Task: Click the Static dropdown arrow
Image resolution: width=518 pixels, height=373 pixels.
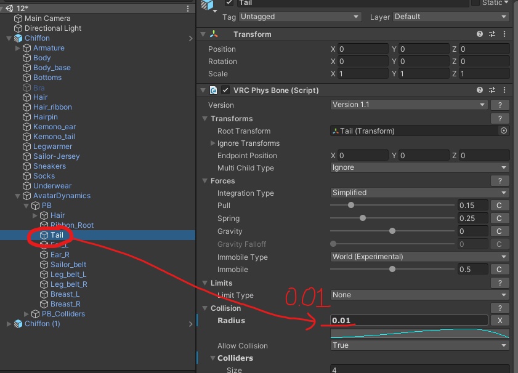Action: [x=506, y=2]
